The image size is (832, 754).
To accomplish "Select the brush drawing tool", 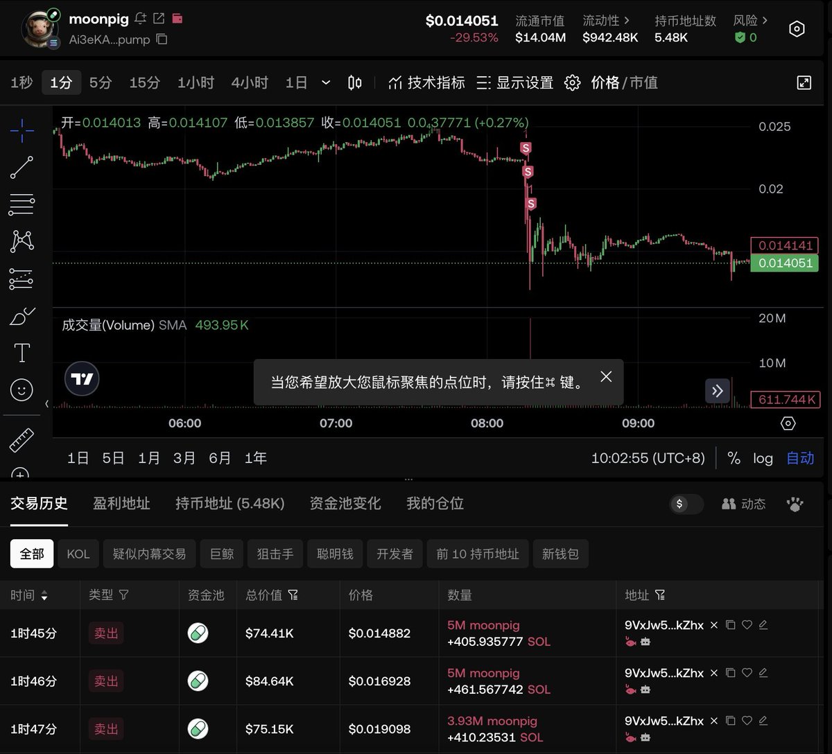I will click(21, 316).
